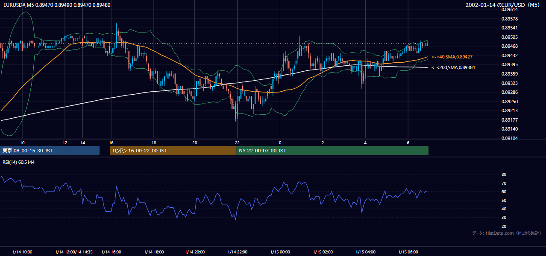Click the 0.89614 price axis label
Viewport: 546px width, 256px height.
point(509,9)
